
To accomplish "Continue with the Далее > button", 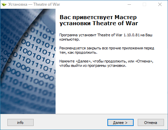I will click(121, 123).
